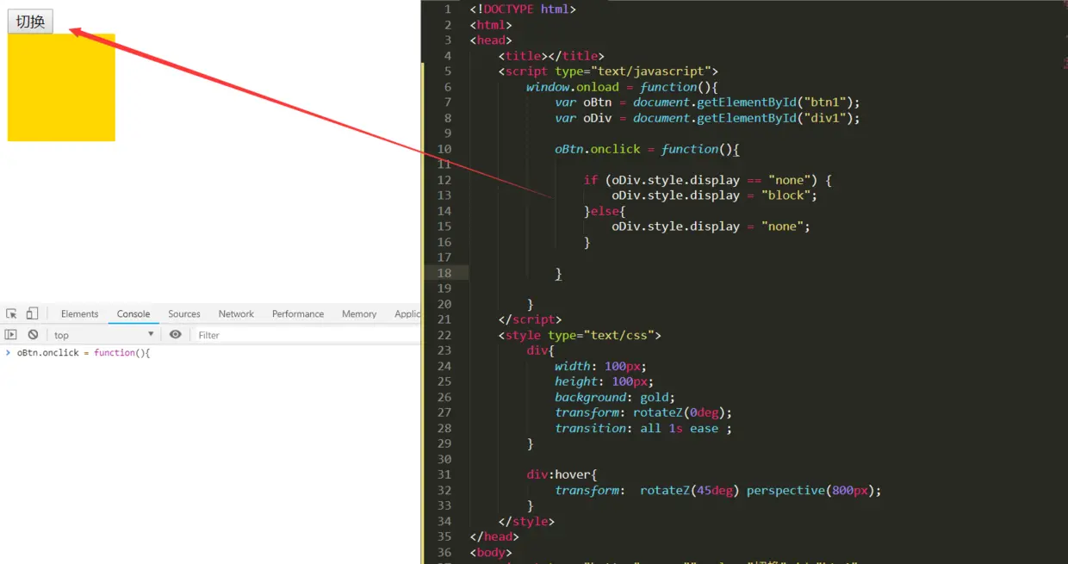Viewport: 1068px width, 564px height.
Task: Click the '<!DOCTYPE html>' line in the editor
Action: tap(523, 9)
